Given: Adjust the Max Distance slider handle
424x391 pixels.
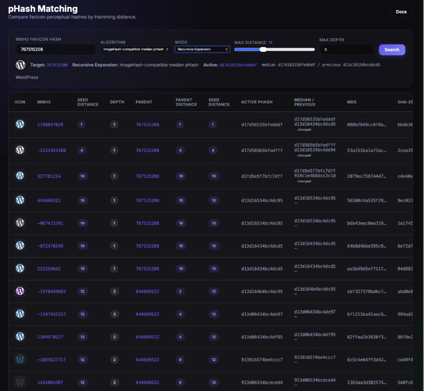Looking at the screenshot, I should tap(263, 49).
